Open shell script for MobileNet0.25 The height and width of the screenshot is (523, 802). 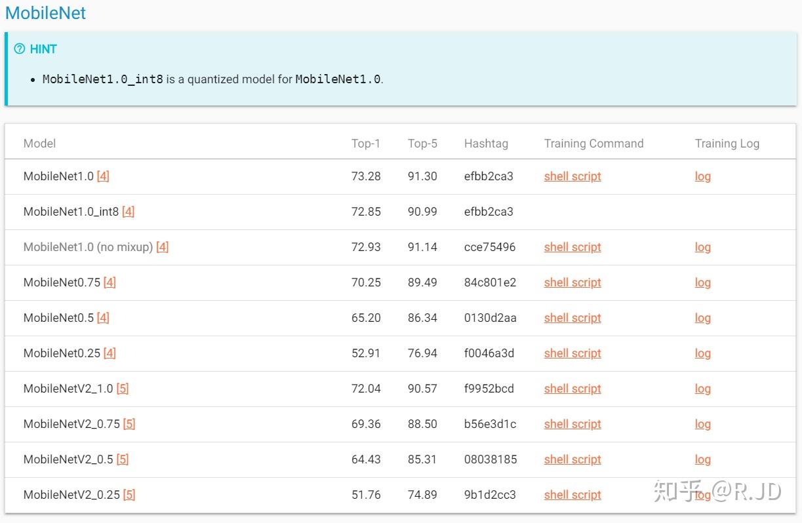pos(572,353)
